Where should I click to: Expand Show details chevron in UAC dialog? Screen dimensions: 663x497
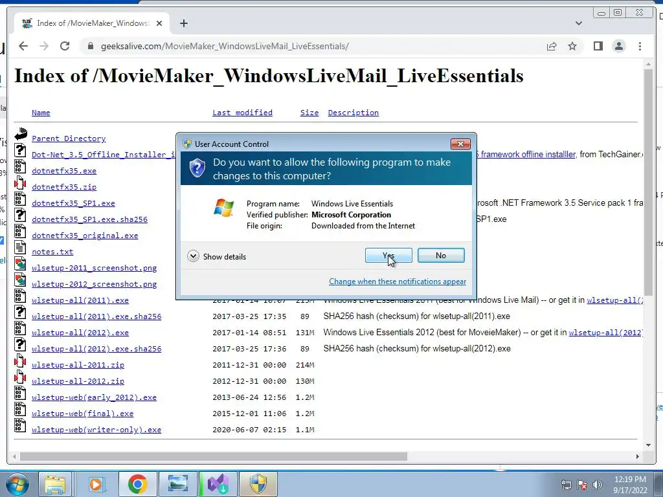coord(193,256)
